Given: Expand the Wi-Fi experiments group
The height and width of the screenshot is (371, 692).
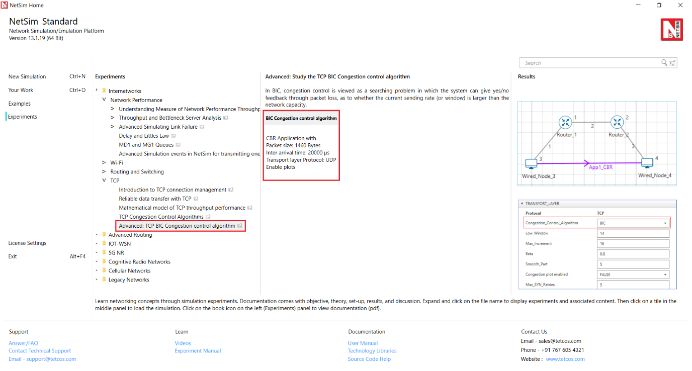Looking at the screenshot, I should coord(104,162).
